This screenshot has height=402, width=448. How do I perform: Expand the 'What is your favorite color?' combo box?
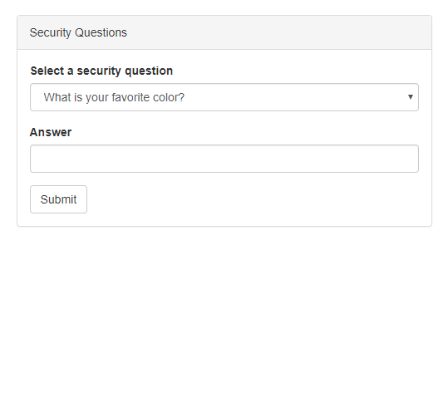coord(224,97)
